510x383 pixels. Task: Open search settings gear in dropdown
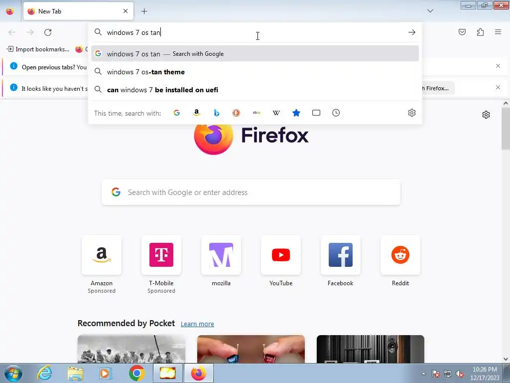pos(412,113)
